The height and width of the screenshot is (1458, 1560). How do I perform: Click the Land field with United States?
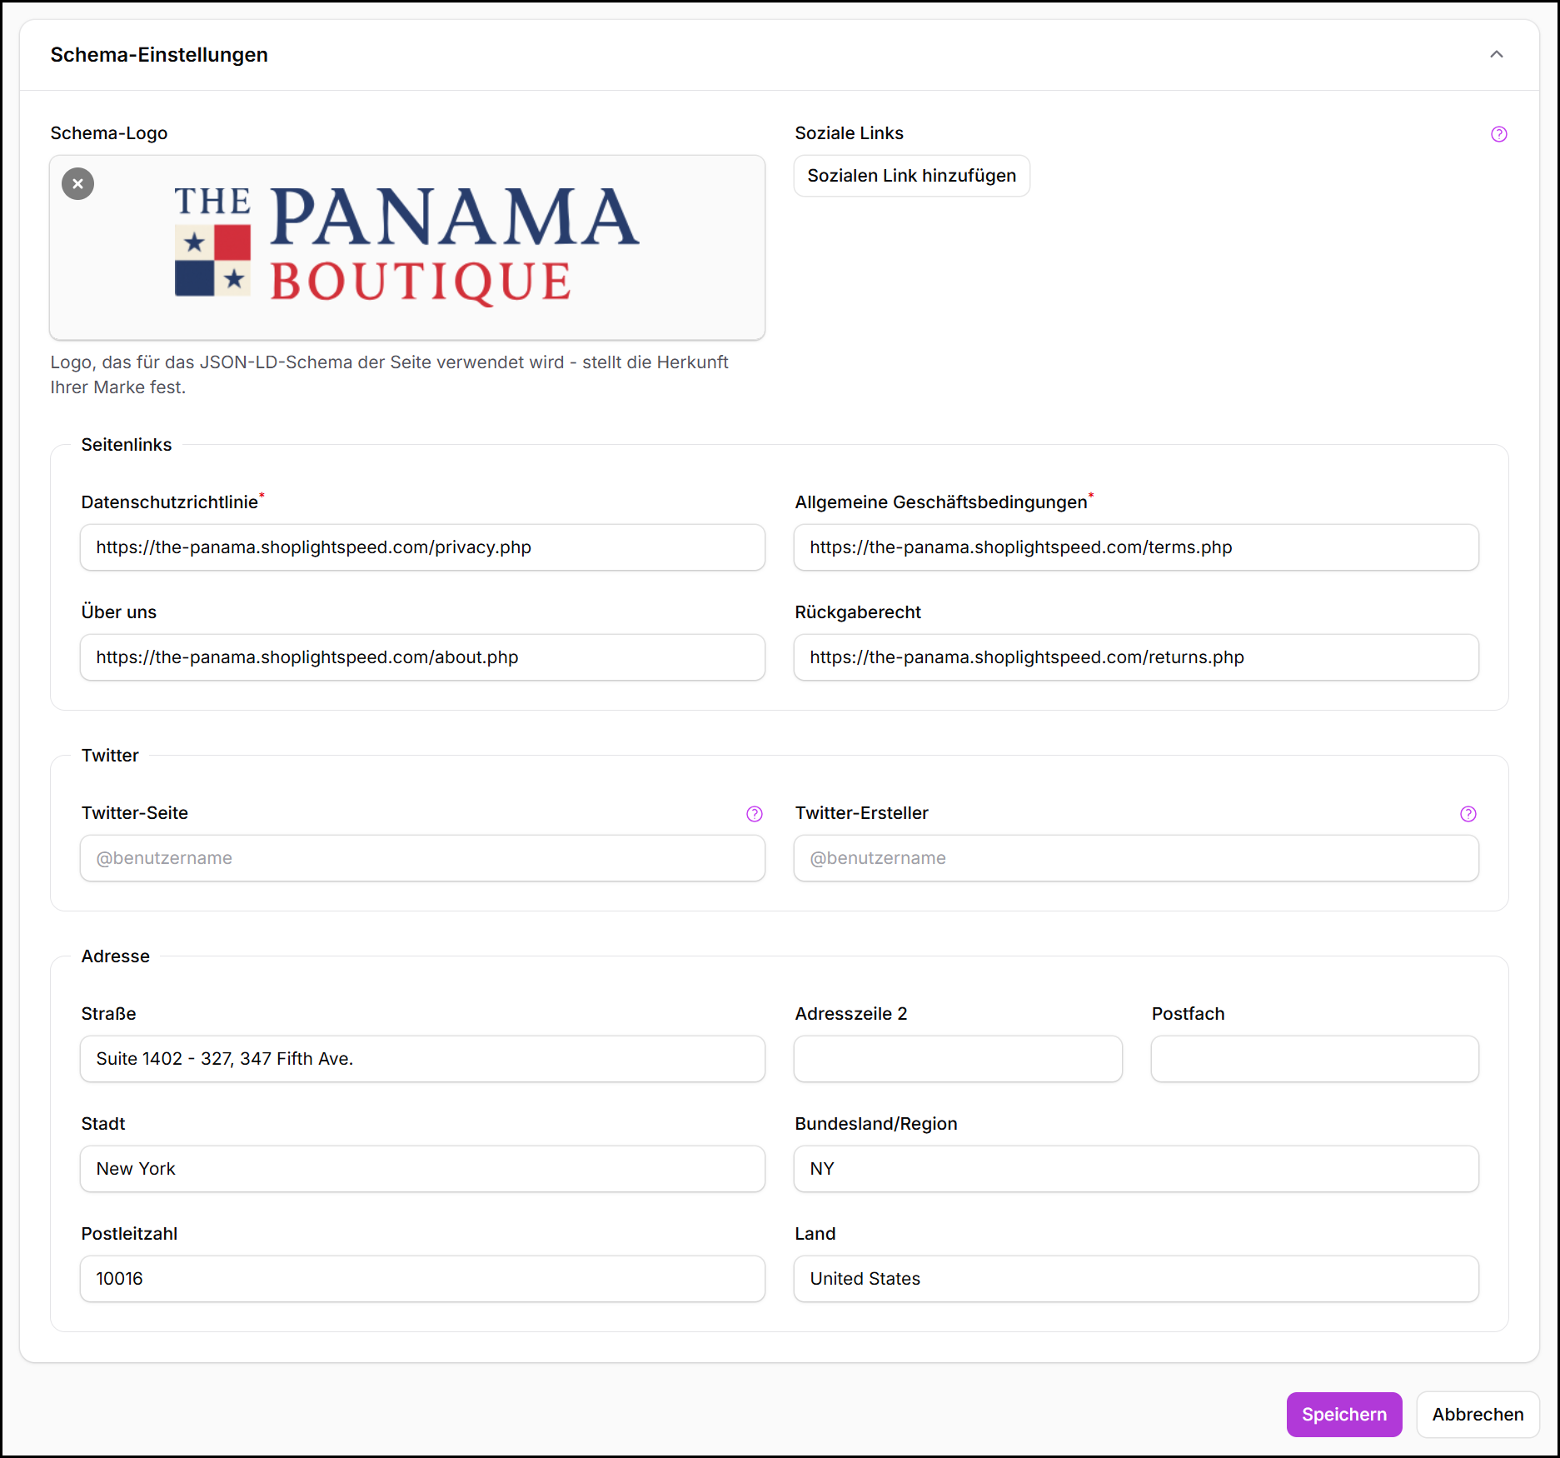click(x=1135, y=1279)
